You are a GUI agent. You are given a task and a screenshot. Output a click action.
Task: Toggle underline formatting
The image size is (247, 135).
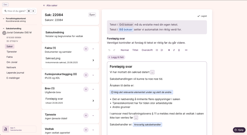179,50
